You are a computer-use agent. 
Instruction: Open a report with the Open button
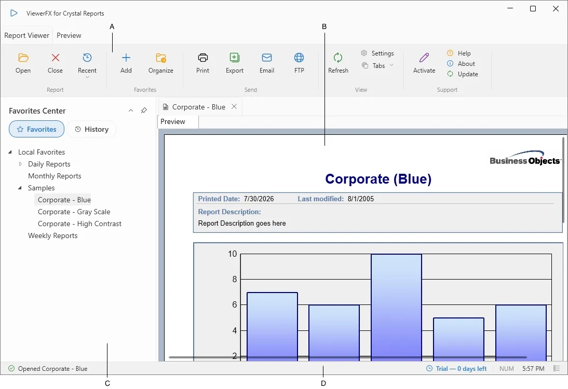click(x=23, y=63)
